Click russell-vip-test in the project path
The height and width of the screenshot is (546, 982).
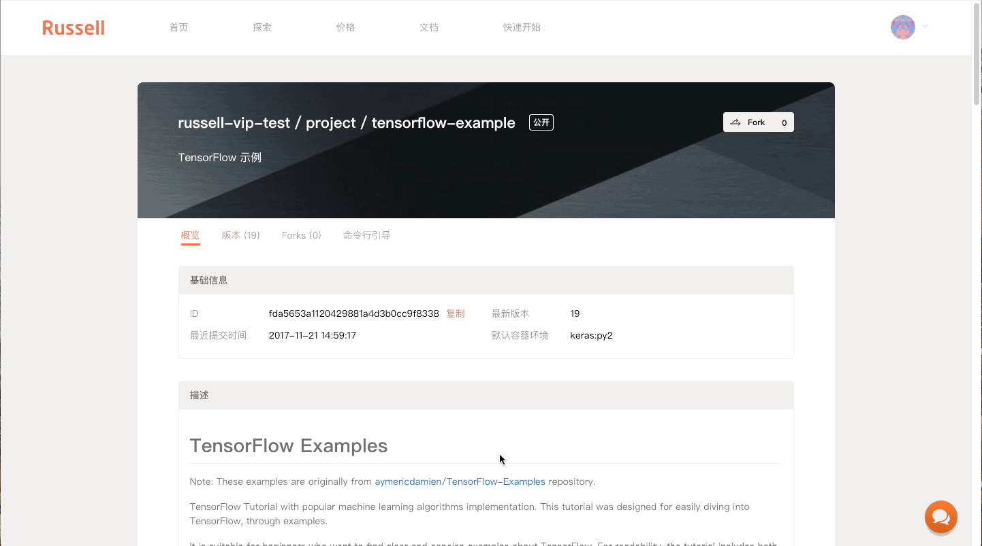[233, 123]
